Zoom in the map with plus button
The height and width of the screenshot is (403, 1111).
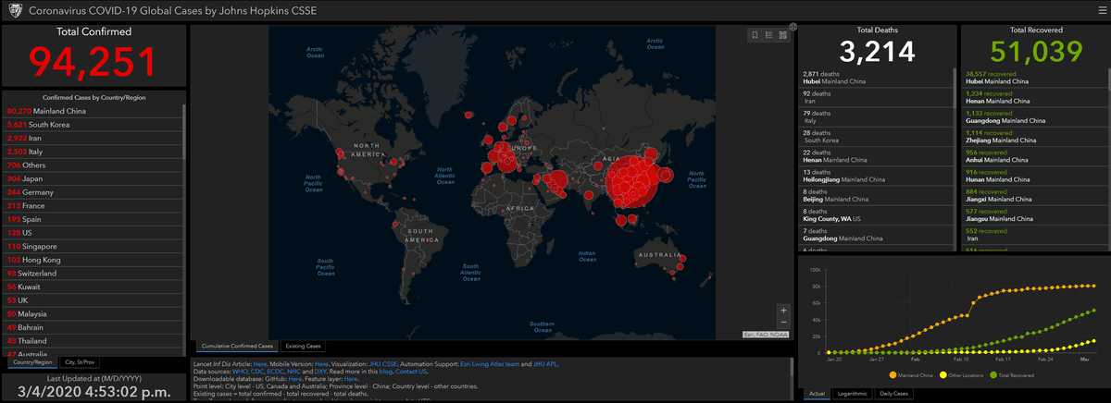pyautogui.click(x=784, y=310)
